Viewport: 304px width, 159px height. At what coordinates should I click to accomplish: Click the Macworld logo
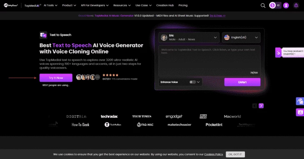point(232,117)
